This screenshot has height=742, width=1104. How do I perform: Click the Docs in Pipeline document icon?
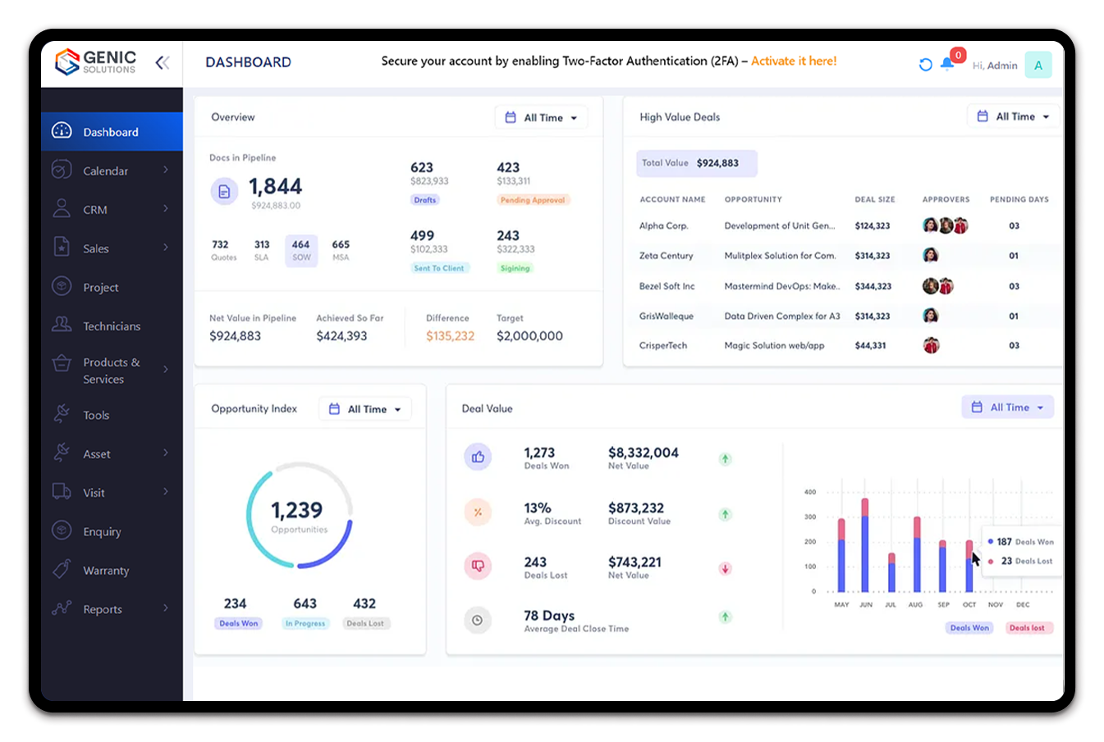(224, 192)
